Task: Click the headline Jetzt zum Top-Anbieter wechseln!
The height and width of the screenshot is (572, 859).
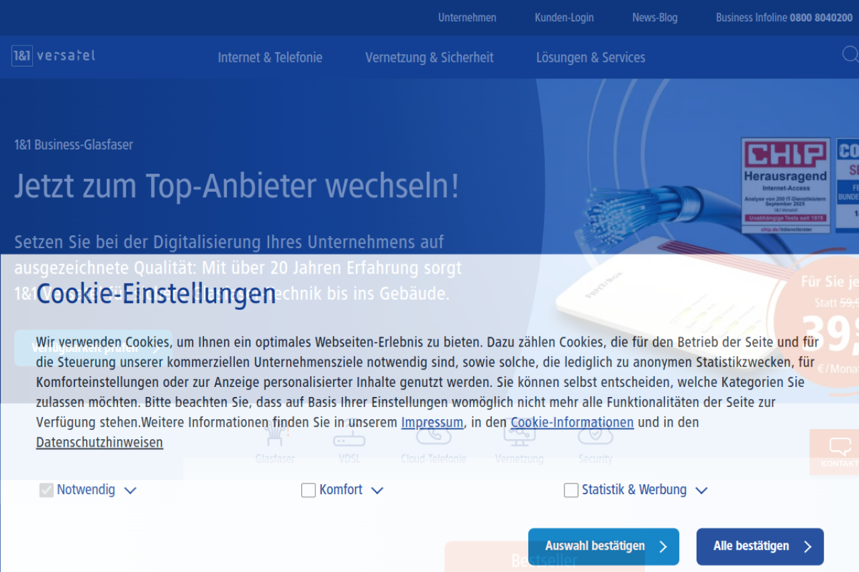Action: point(237,186)
